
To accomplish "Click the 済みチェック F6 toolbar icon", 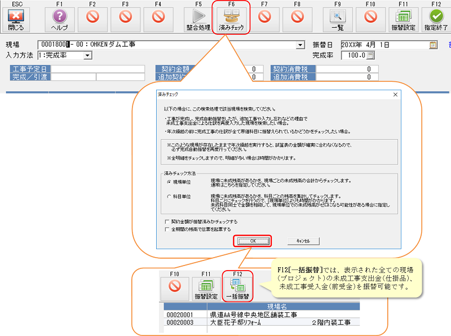I will pos(231,20).
